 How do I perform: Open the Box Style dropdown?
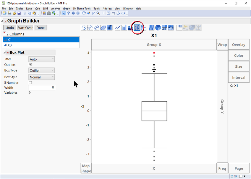pyautogui.click(x=42, y=77)
